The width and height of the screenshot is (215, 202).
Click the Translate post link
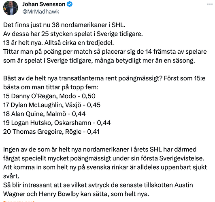pyautogui.click(x=19, y=201)
